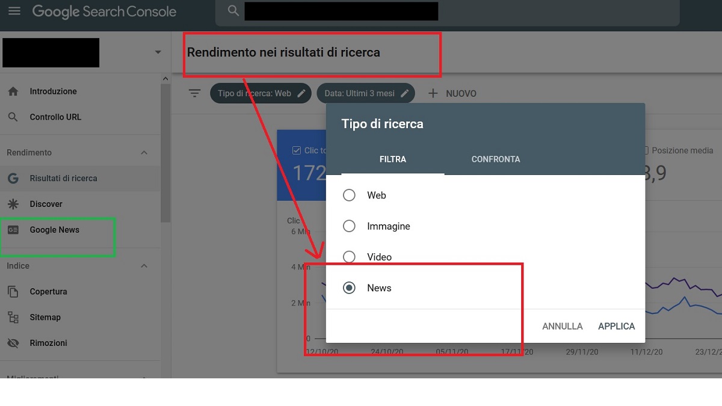
Task: Open the property selector dropdown arrow
Action: click(158, 52)
